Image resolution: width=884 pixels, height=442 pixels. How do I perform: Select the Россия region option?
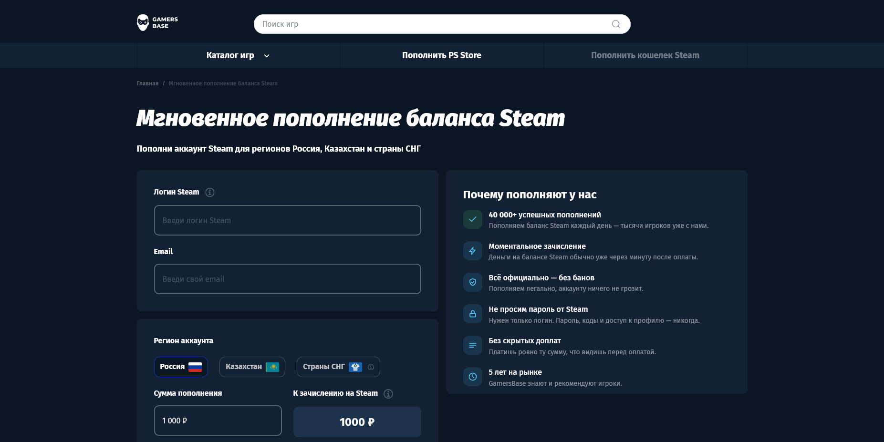click(x=181, y=367)
